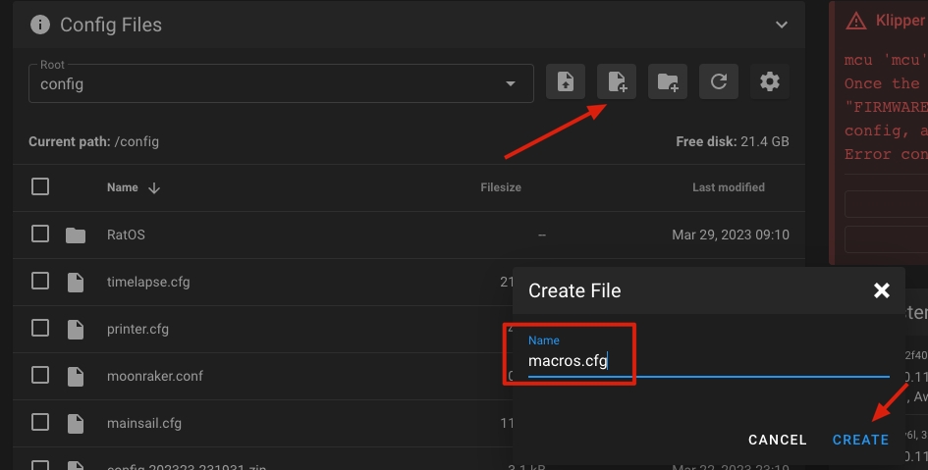Click the RatOS folder icon
Viewport: 928px width, 470px height.
[76, 235]
